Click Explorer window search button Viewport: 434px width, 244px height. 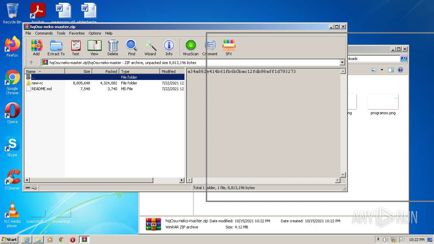point(404,59)
